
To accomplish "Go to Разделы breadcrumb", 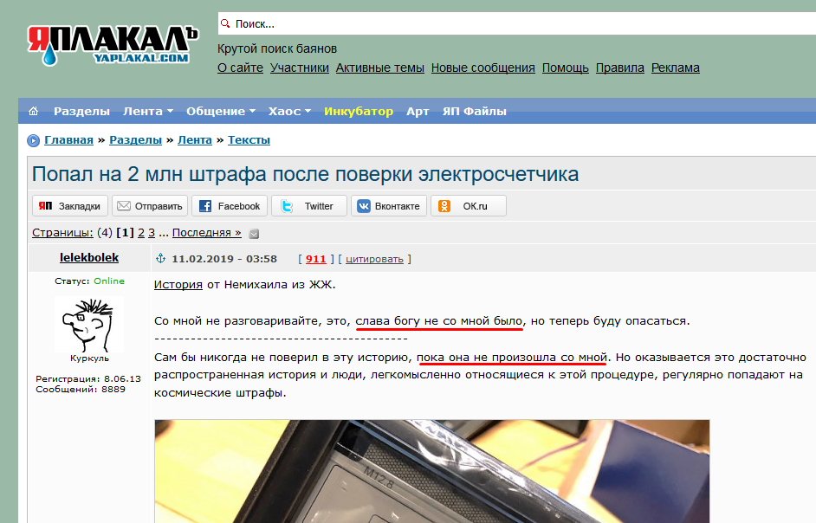I will [x=135, y=140].
